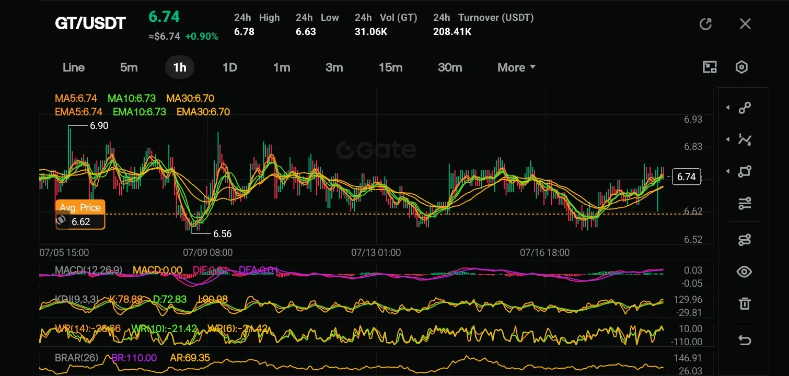Expand the More timeframes dropdown

pos(516,67)
